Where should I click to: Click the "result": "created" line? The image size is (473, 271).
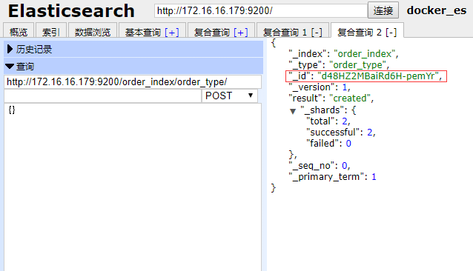(x=331, y=98)
